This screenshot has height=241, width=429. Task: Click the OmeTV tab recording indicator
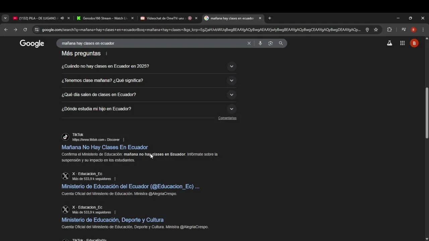(190, 18)
